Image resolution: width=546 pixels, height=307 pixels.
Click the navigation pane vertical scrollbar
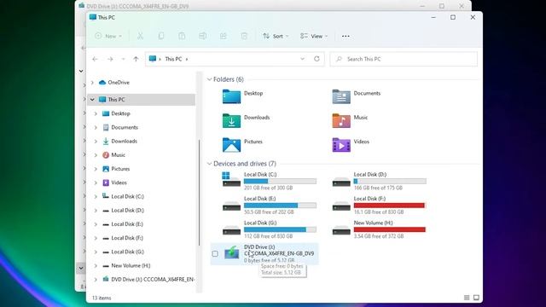pyautogui.click(x=199, y=192)
